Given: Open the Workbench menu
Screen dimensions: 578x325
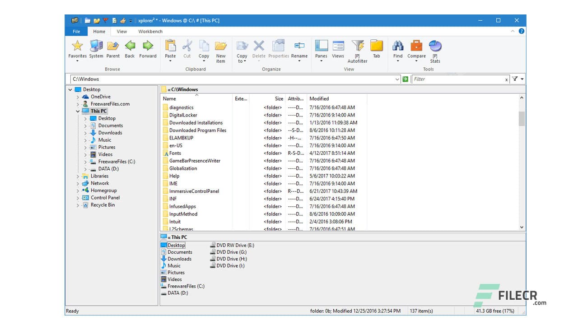Looking at the screenshot, I should point(150,31).
